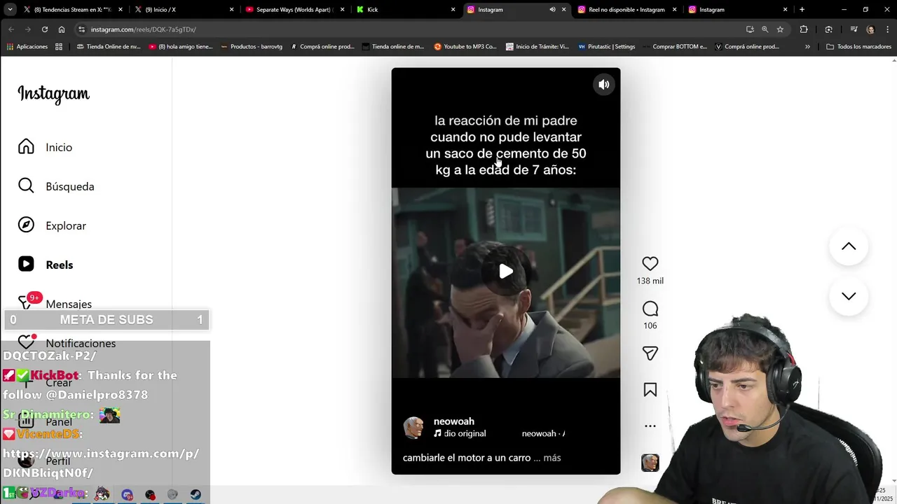
Task: Open the Chrome three-dot menu
Action: click(886, 29)
